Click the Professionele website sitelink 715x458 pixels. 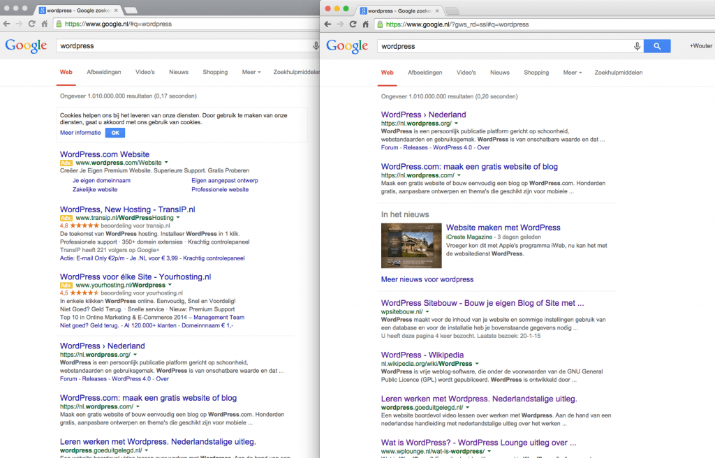[220, 189]
